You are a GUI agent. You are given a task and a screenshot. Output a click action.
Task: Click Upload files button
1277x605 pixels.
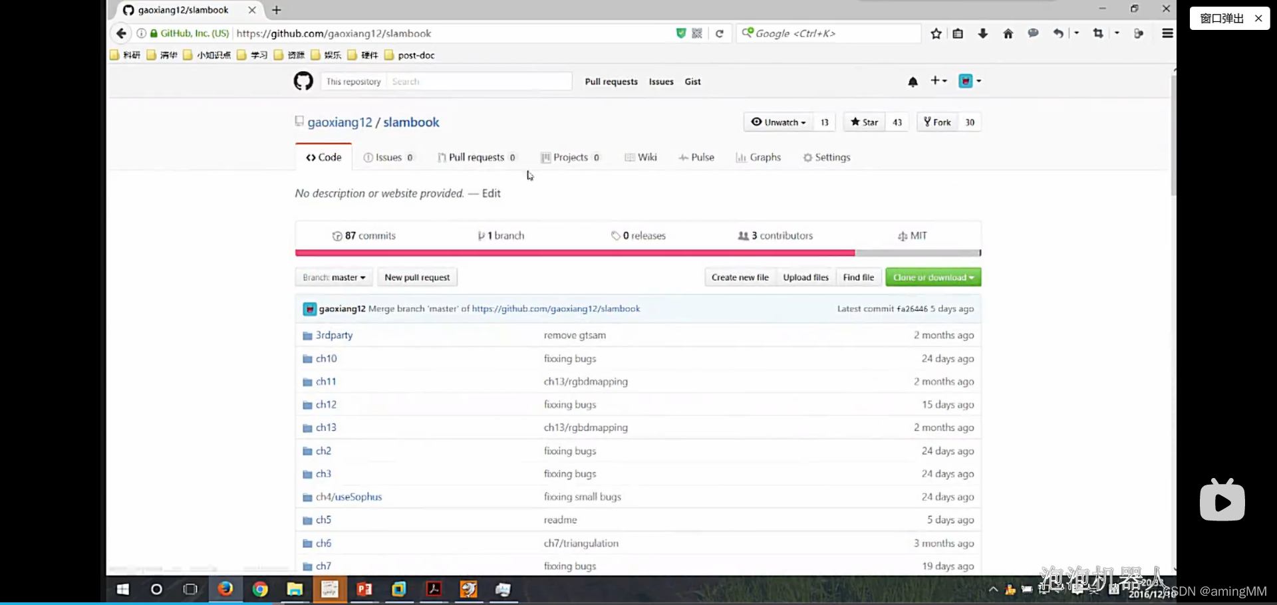[805, 277]
